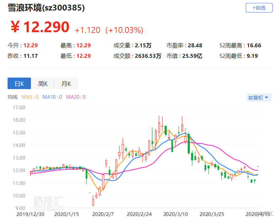Click the 13.00 price axis label
Viewport: 276px width, 218px height.
pyautogui.click(x=19, y=157)
